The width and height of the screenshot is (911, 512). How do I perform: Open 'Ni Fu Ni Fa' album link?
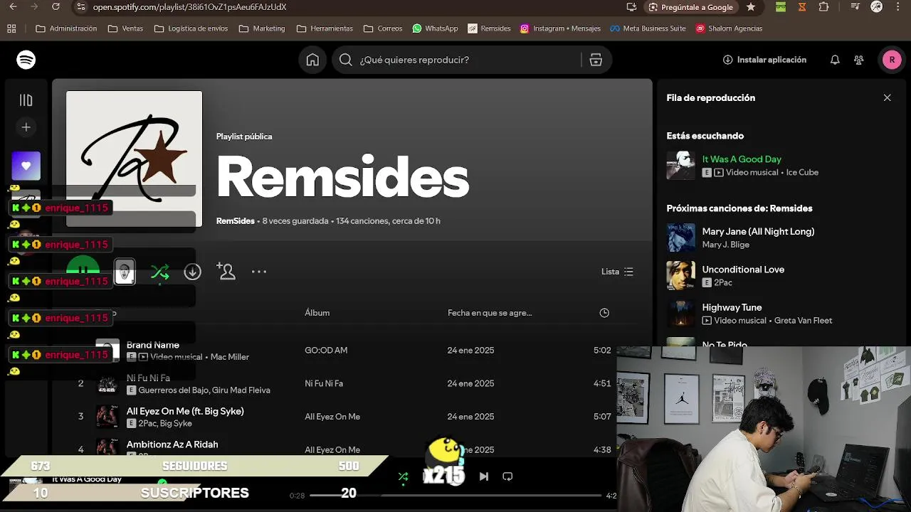click(x=324, y=383)
